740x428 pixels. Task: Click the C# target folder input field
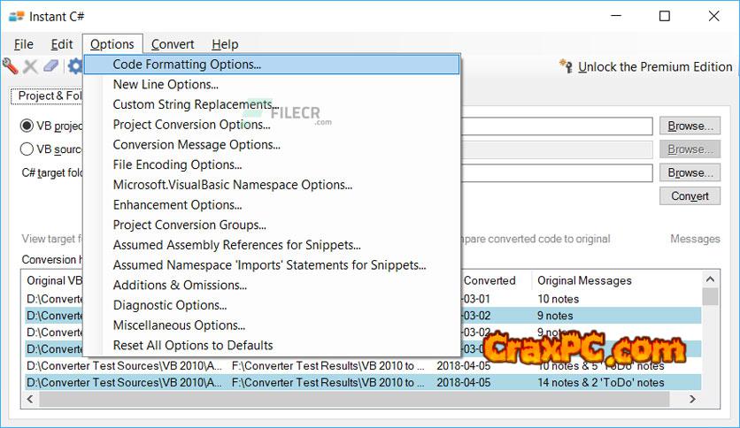557,172
